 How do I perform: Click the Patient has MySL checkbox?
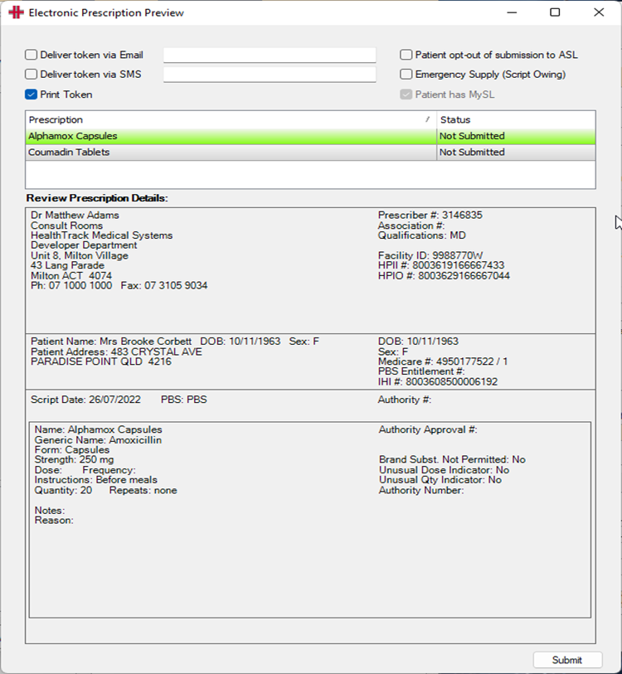(406, 95)
